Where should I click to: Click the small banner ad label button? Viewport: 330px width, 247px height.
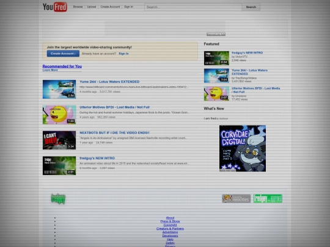coord(216,34)
